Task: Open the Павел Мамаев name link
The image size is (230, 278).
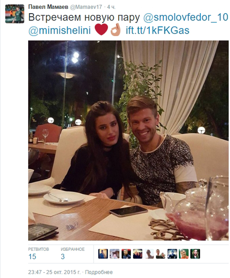Action: coord(48,7)
